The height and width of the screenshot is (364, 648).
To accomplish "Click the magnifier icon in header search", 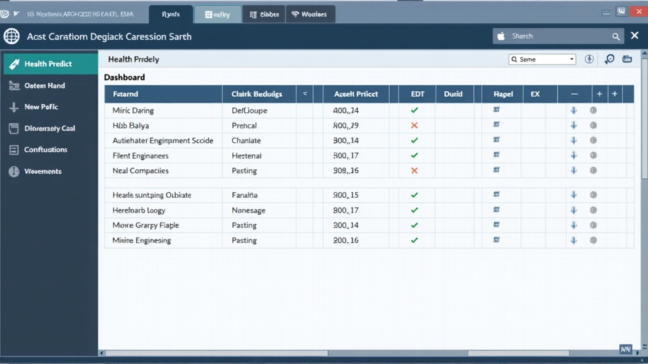I will coord(616,37).
